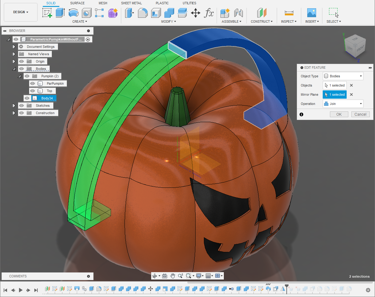Hide the Pumpkin (2) group

[27, 76]
